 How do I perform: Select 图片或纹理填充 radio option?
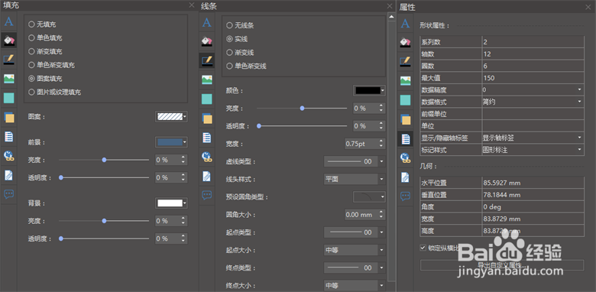55,92
